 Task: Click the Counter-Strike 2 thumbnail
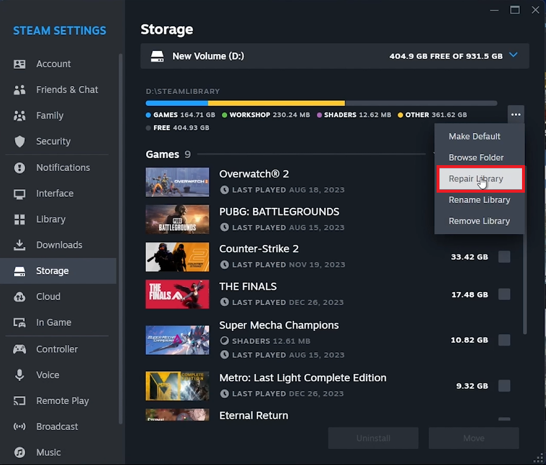point(177,257)
